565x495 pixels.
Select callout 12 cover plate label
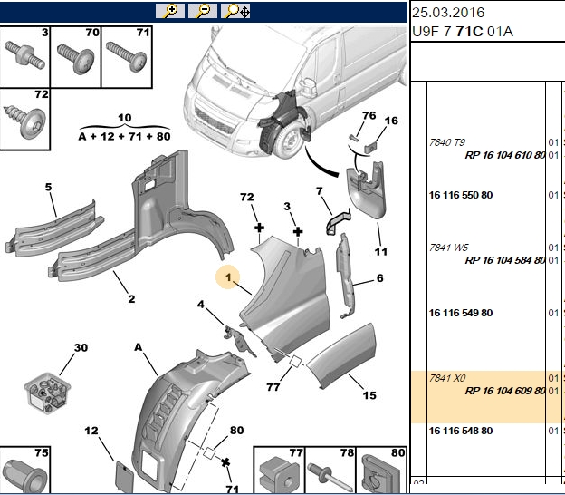point(91,431)
